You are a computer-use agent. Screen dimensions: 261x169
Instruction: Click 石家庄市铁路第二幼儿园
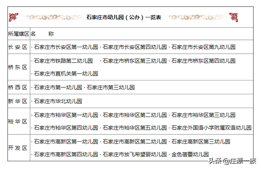coord(63,61)
